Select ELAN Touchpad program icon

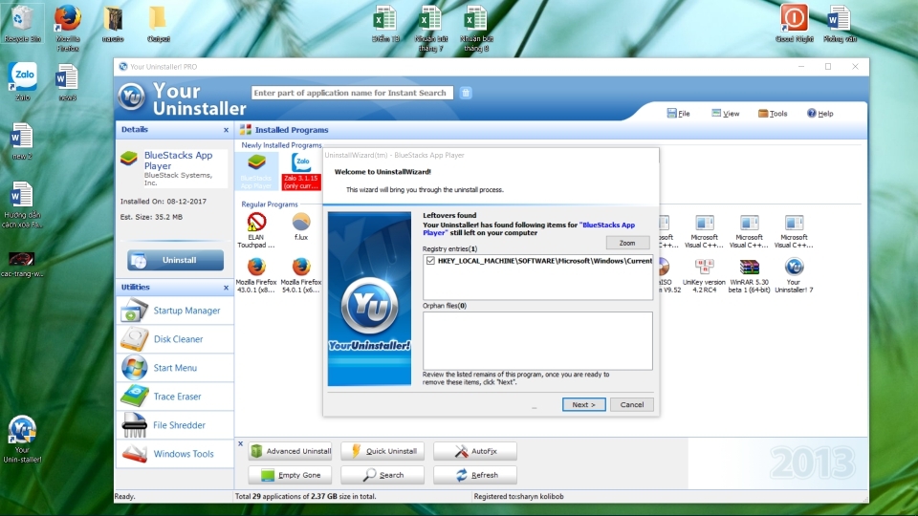coord(256,230)
